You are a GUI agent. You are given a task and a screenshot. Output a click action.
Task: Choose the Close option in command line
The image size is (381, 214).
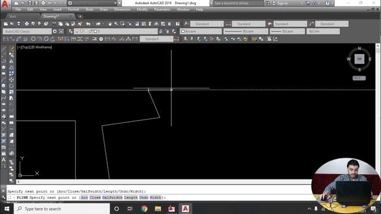click(95, 197)
